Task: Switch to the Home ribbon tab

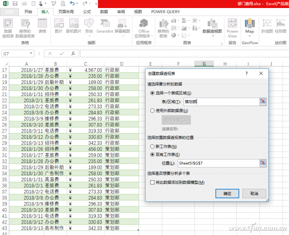Action: pyautogui.click(x=28, y=12)
